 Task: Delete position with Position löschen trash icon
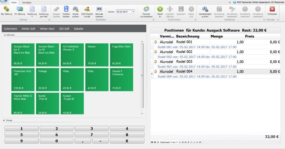tap(66, 9)
